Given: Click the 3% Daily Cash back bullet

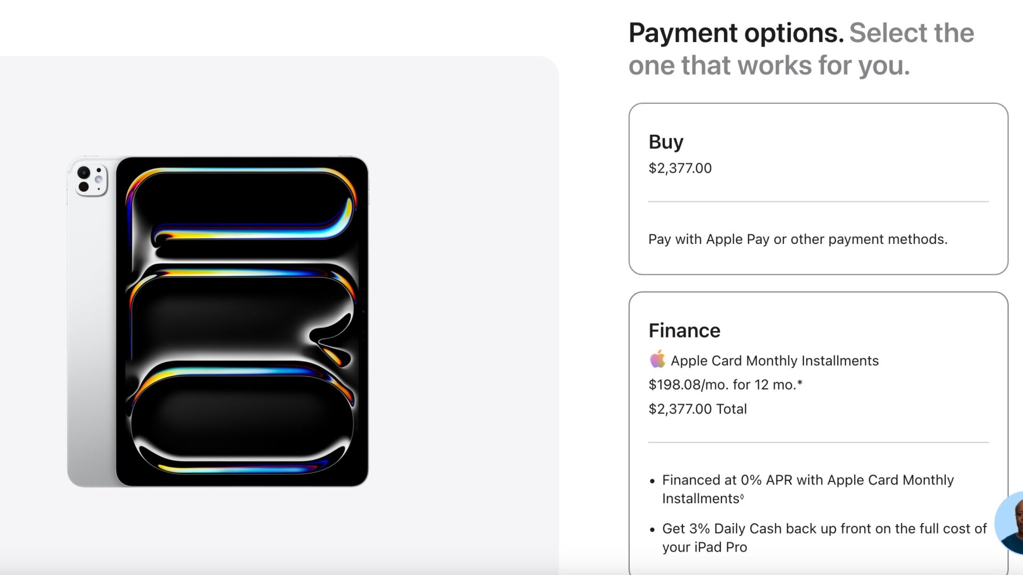Looking at the screenshot, I should [x=824, y=529].
